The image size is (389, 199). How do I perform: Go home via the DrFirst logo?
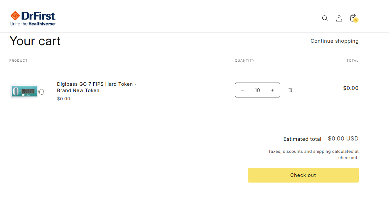pyautogui.click(x=33, y=18)
